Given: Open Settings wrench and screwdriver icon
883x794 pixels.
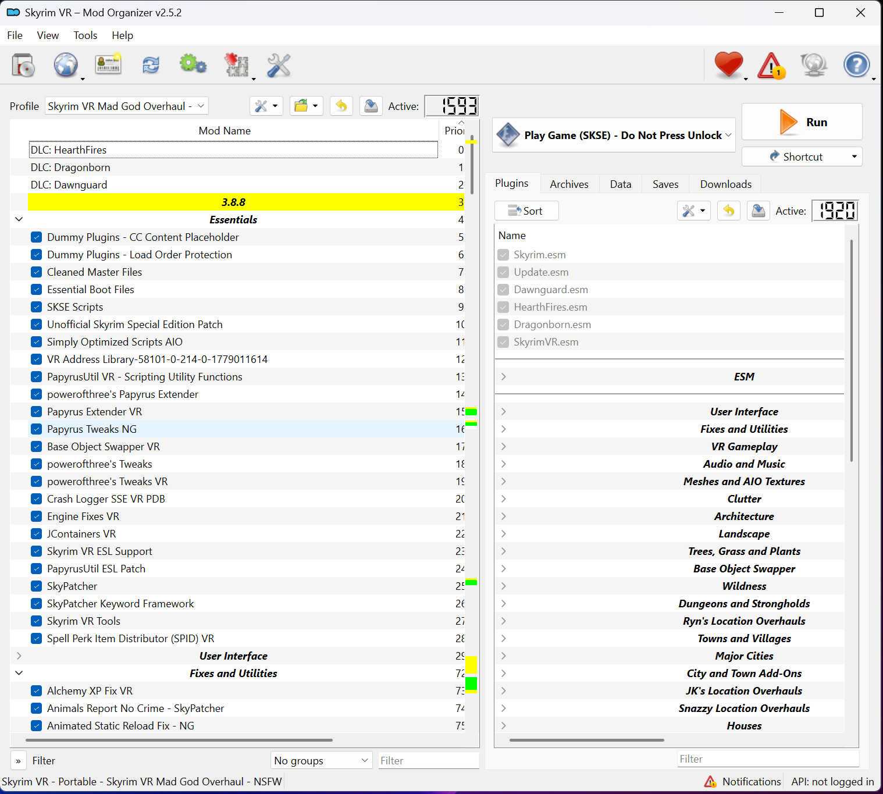Looking at the screenshot, I should [279, 65].
